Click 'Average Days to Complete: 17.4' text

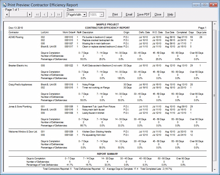(x=123, y=169)
